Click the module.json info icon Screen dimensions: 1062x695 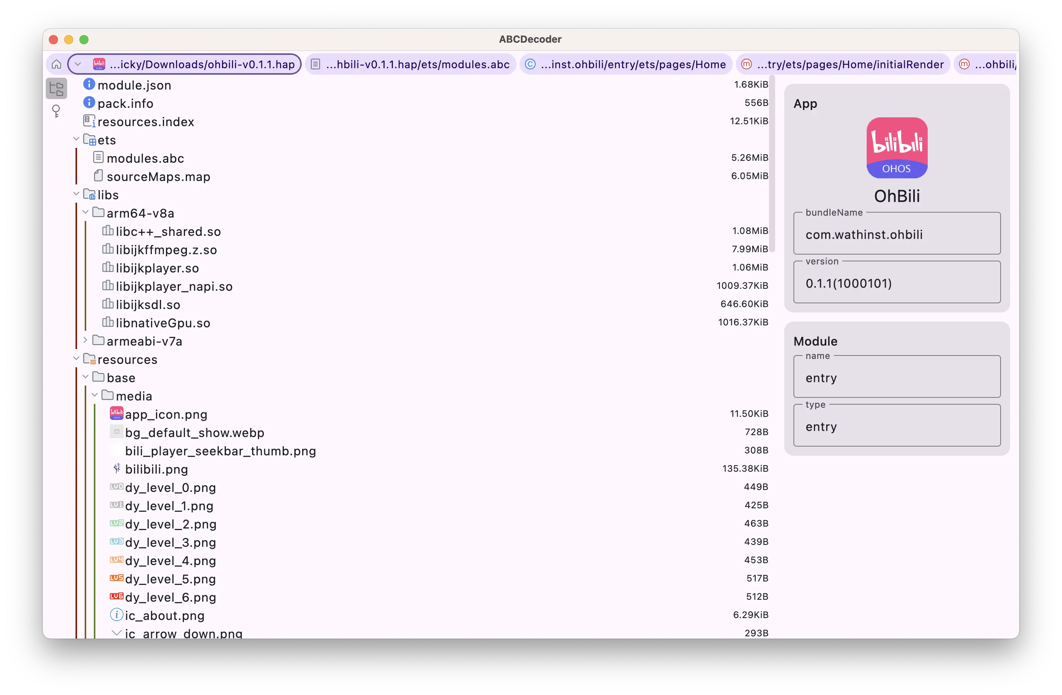pyautogui.click(x=89, y=84)
